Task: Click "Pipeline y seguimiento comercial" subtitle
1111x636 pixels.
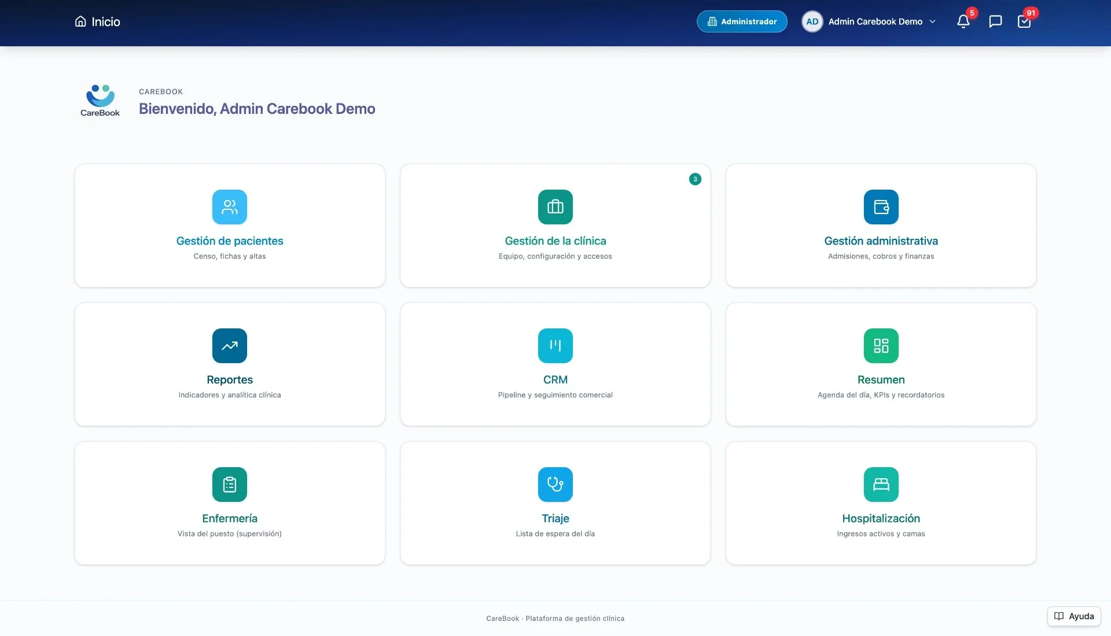Action: tap(555, 395)
